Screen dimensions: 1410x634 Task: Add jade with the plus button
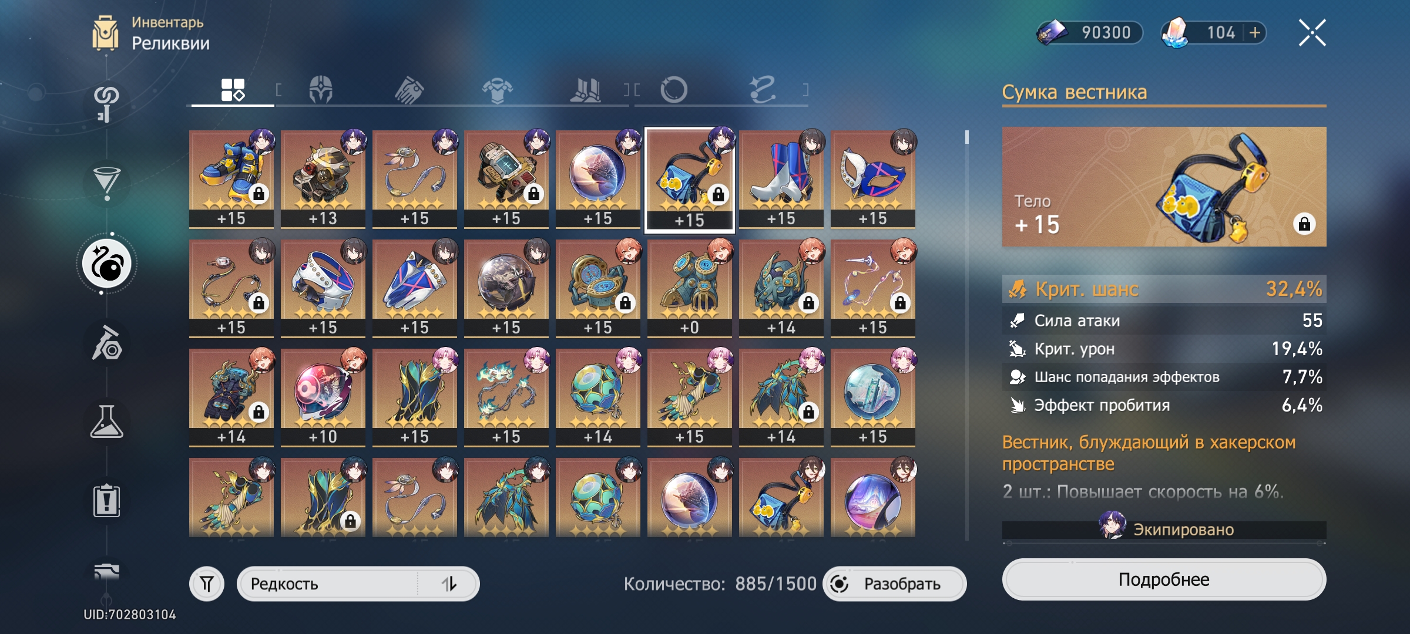[x=1255, y=32]
